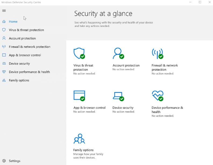Click 'No action needed' under Device security tile

click(x=124, y=112)
